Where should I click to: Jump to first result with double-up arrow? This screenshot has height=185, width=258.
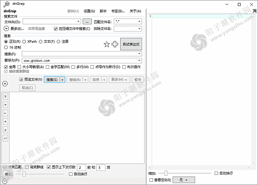(x=5, y=130)
